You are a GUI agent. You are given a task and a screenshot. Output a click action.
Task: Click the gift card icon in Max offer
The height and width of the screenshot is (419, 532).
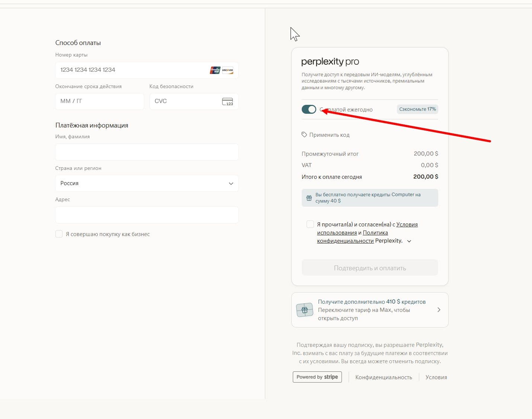point(305,310)
